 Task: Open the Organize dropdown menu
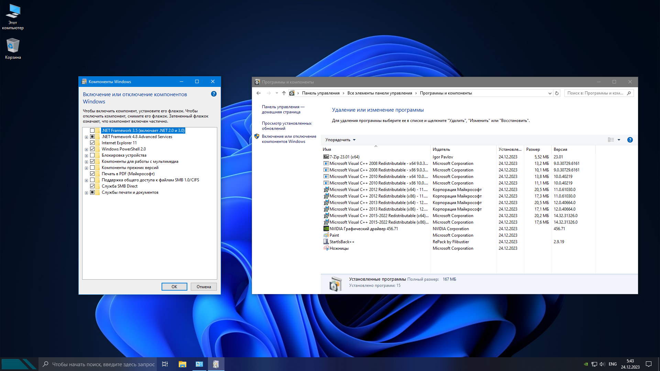click(x=340, y=140)
